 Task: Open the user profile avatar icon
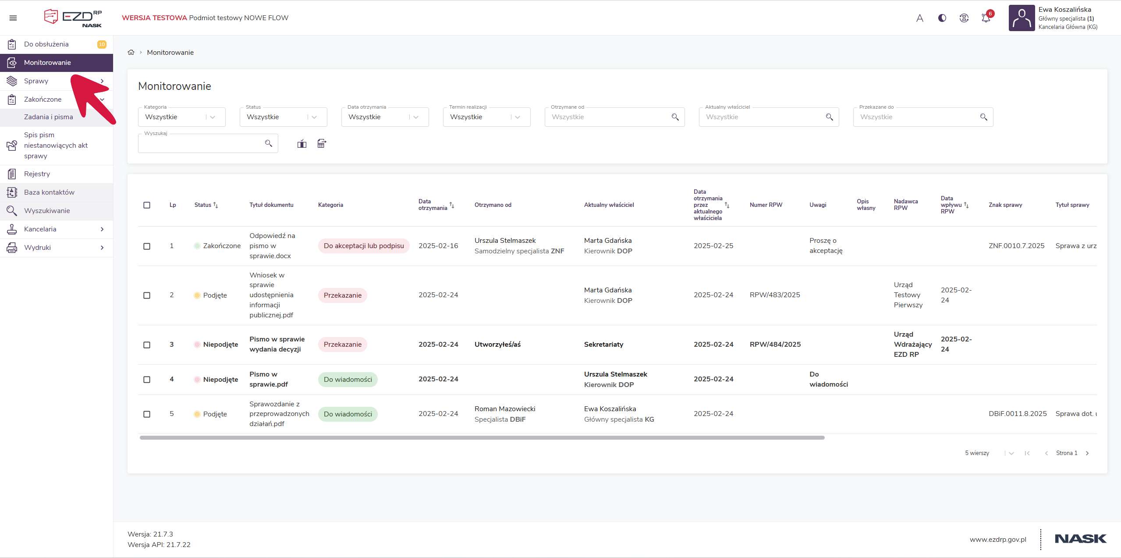pyautogui.click(x=1022, y=18)
